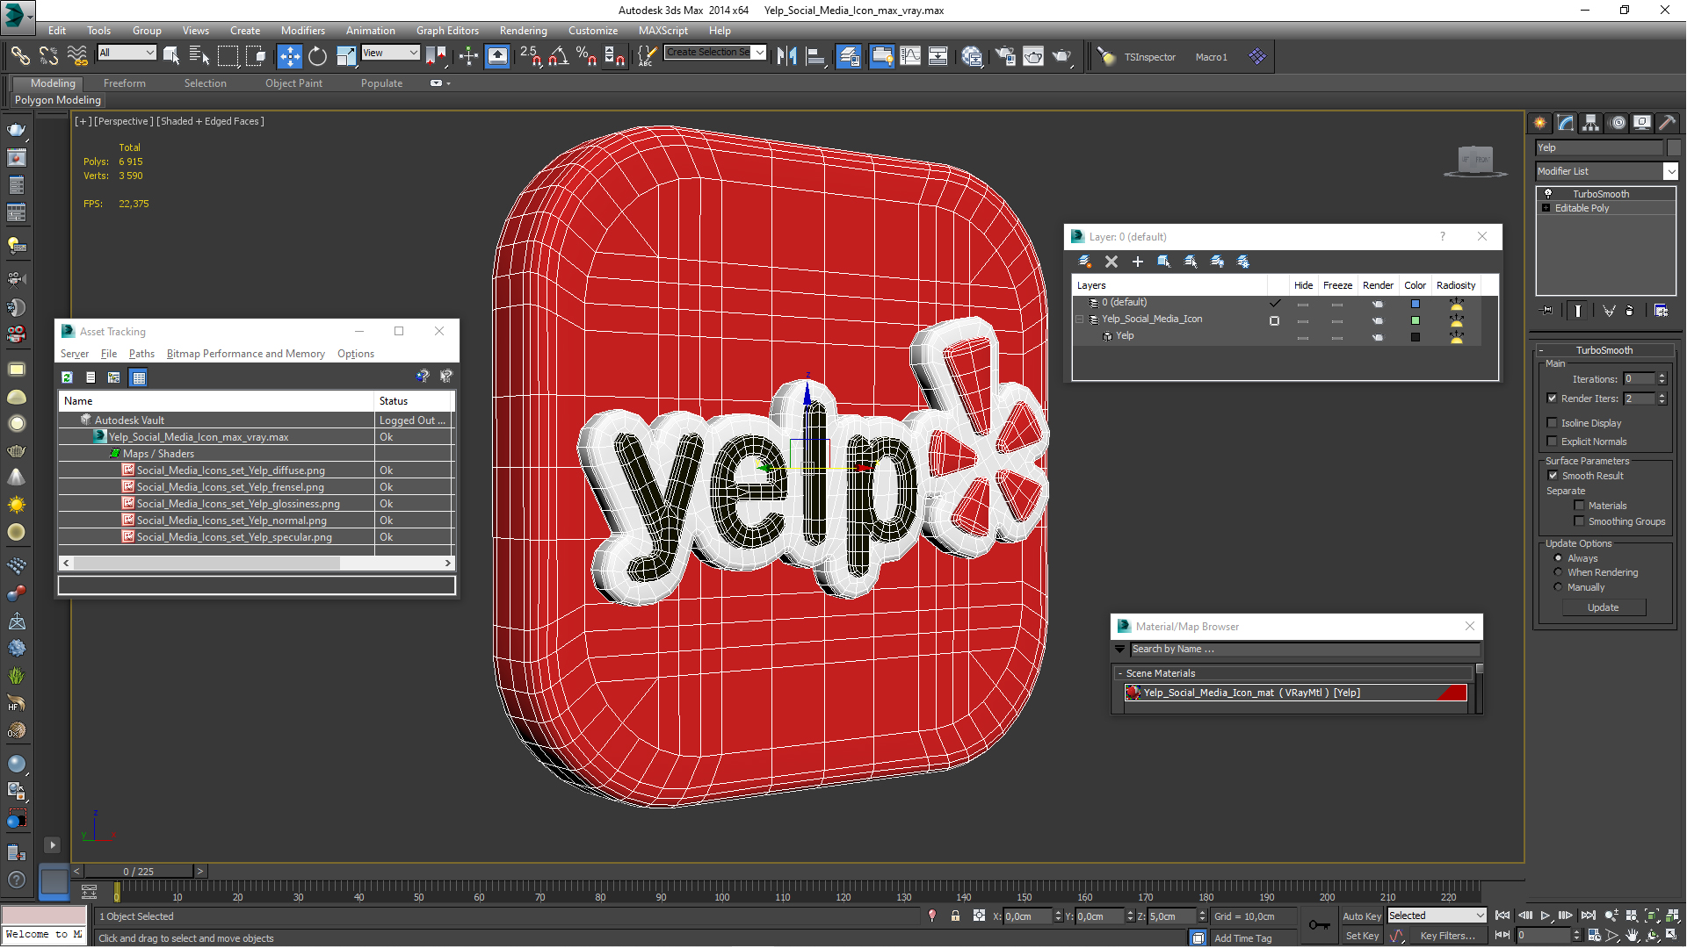Toggle Render Iters checkbox

coord(1552,399)
